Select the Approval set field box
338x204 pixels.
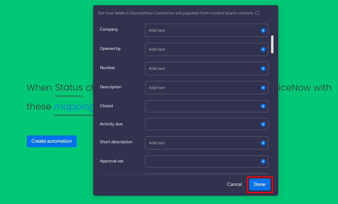(x=207, y=161)
